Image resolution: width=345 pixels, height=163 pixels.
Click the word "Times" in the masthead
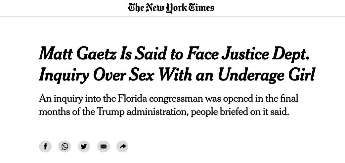201,8
